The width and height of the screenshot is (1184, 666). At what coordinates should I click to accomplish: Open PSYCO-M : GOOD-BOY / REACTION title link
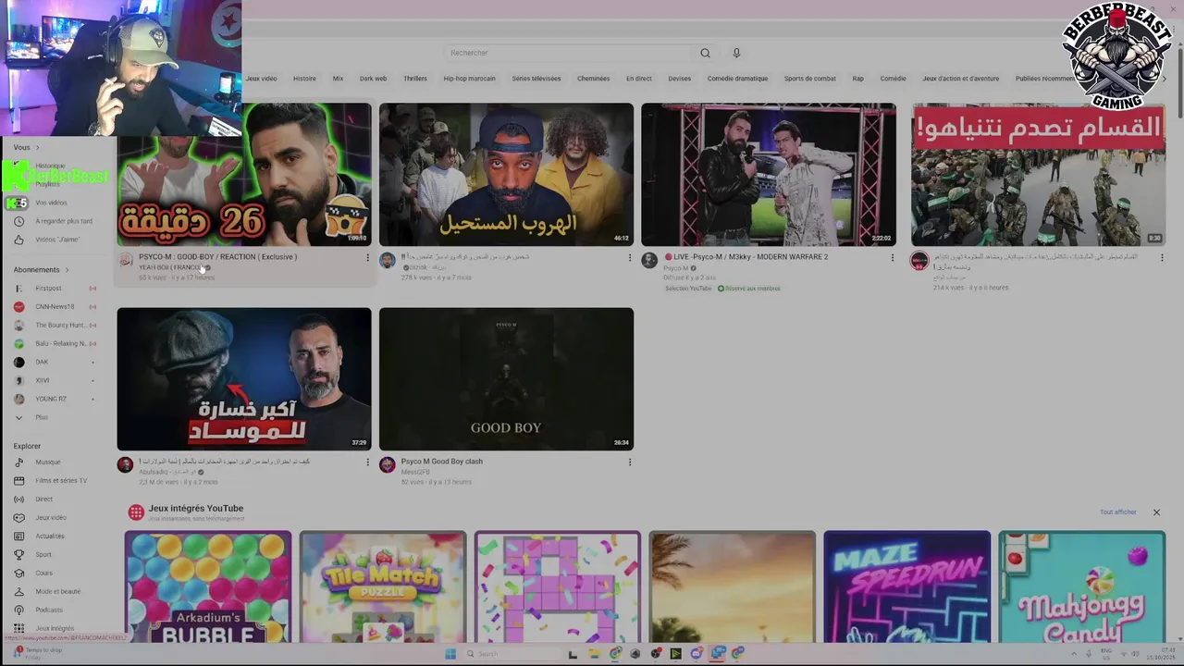click(x=217, y=257)
